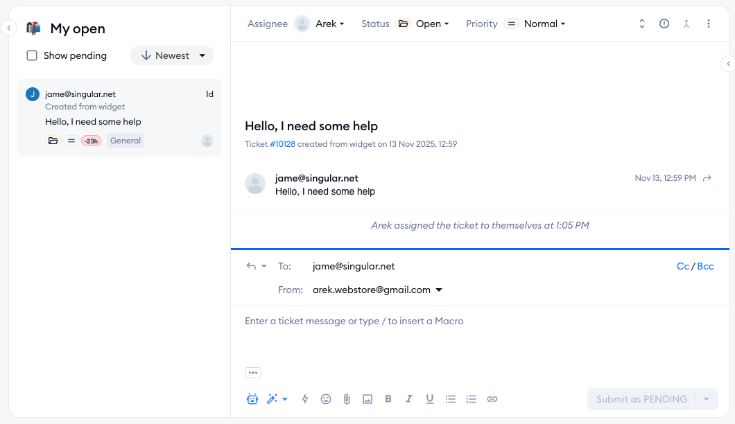
Task: Toggle the bulleted list format
Action: (x=451, y=399)
